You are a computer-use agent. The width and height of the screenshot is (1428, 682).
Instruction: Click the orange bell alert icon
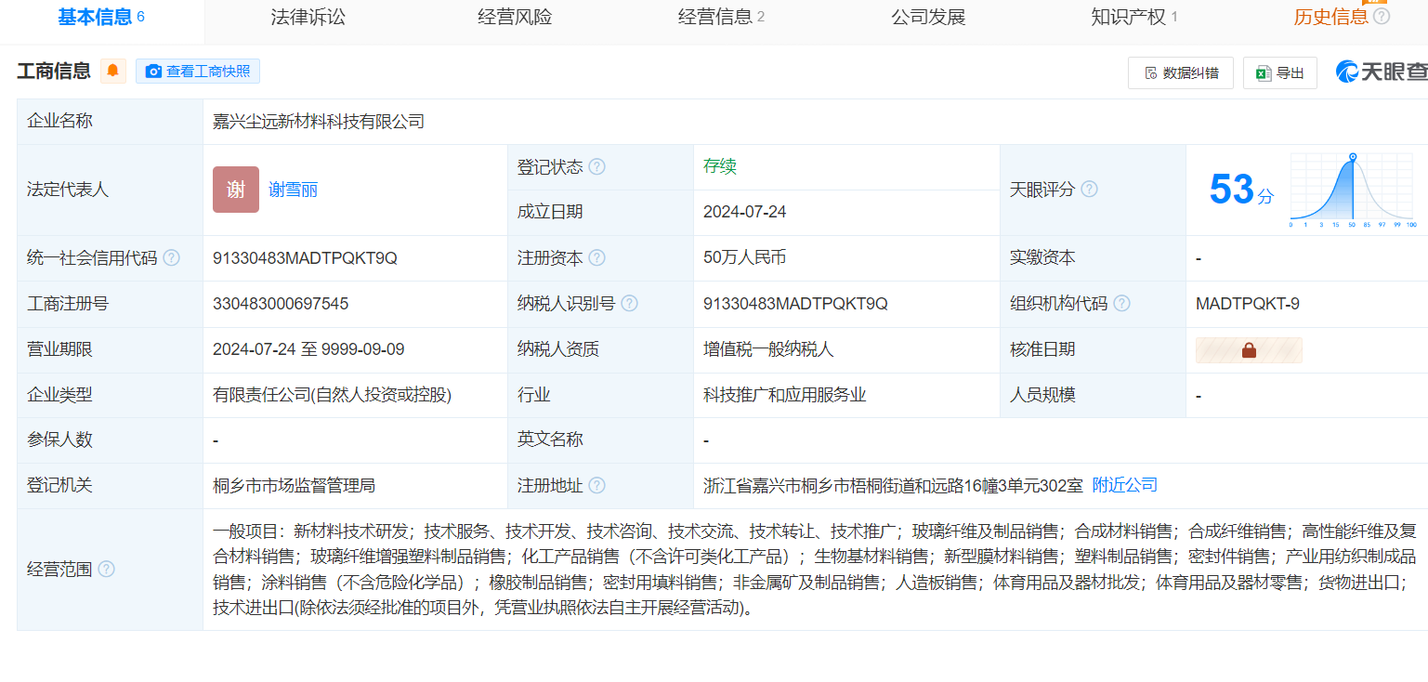(113, 72)
